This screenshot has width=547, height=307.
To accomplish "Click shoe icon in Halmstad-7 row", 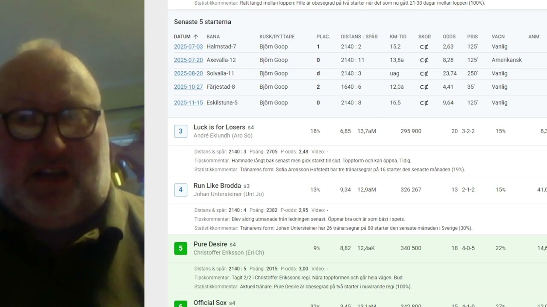I will point(424,47).
